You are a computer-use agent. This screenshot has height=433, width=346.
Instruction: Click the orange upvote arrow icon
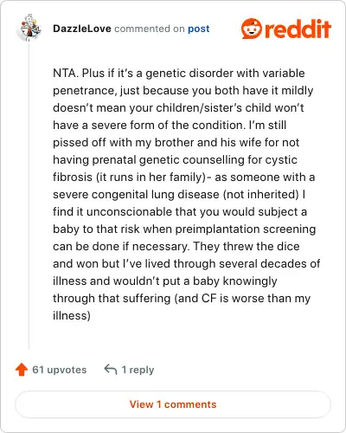point(22,370)
